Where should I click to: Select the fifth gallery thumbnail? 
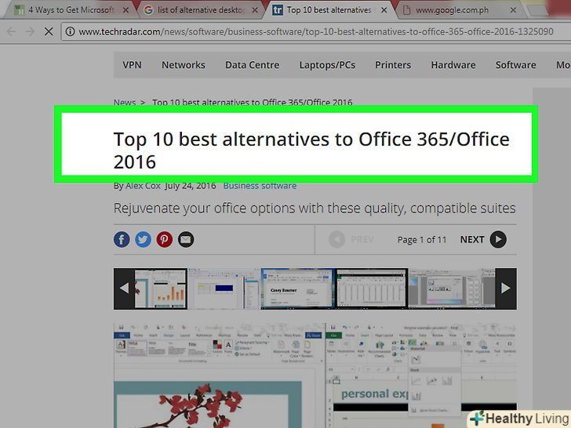point(452,289)
